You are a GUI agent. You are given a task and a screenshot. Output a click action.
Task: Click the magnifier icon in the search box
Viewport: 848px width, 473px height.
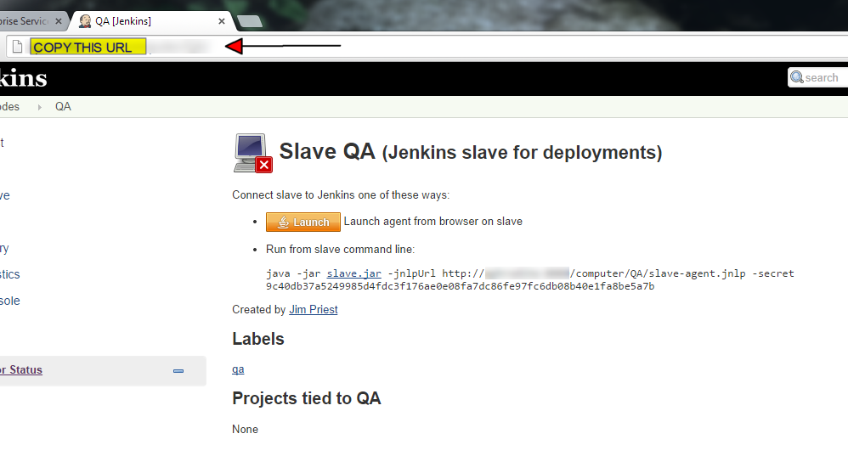pos(797,77)
